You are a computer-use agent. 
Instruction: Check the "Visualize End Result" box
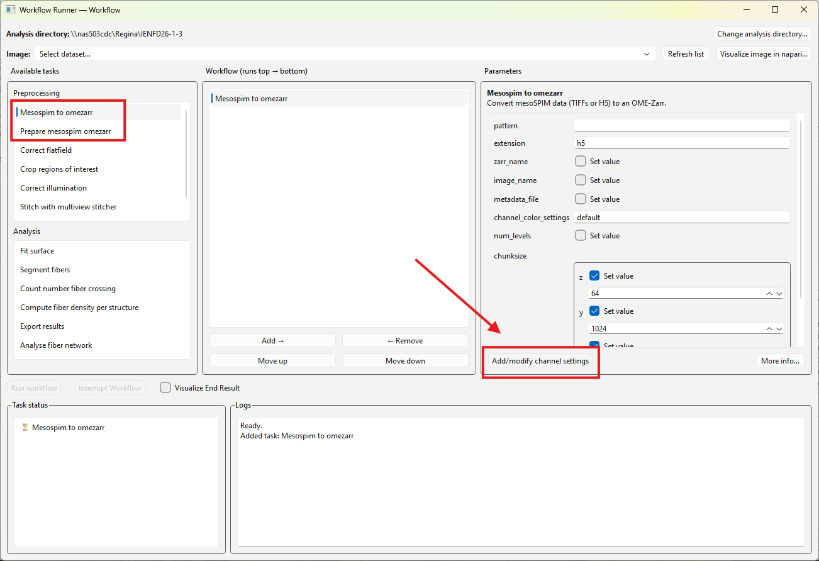pyautogui.click(x=165, y=387)
